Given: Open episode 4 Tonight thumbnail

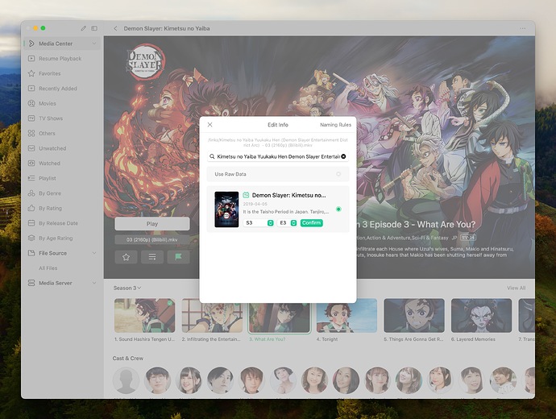Looking at the screenshot, I should (346, 316).
